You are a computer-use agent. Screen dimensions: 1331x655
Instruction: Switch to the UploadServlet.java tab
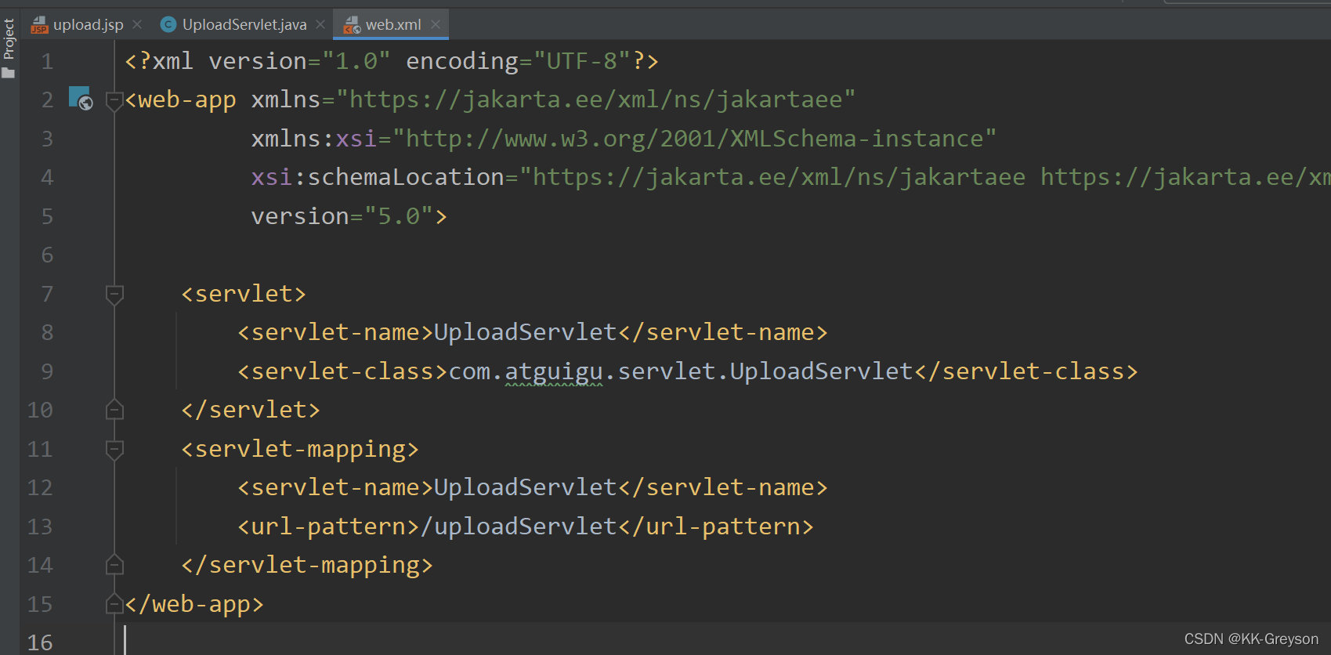click(x=244, y=24)
